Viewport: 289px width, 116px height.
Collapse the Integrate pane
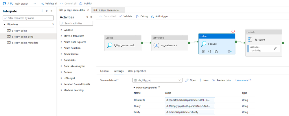[51, 11]
